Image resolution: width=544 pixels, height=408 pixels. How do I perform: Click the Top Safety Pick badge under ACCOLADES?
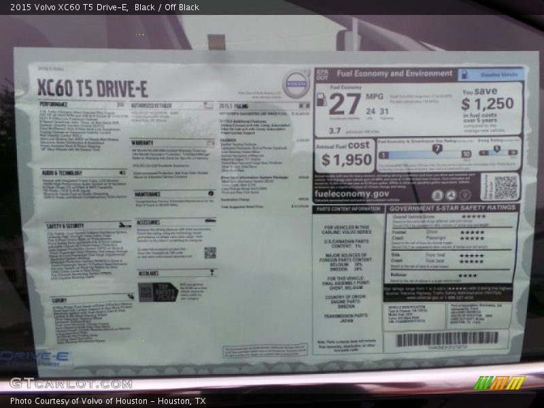pos(158,292)
